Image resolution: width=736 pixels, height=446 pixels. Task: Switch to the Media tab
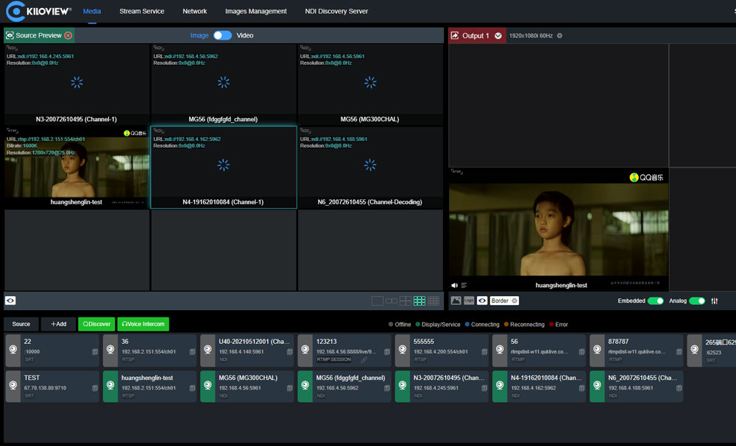(92, 11)
